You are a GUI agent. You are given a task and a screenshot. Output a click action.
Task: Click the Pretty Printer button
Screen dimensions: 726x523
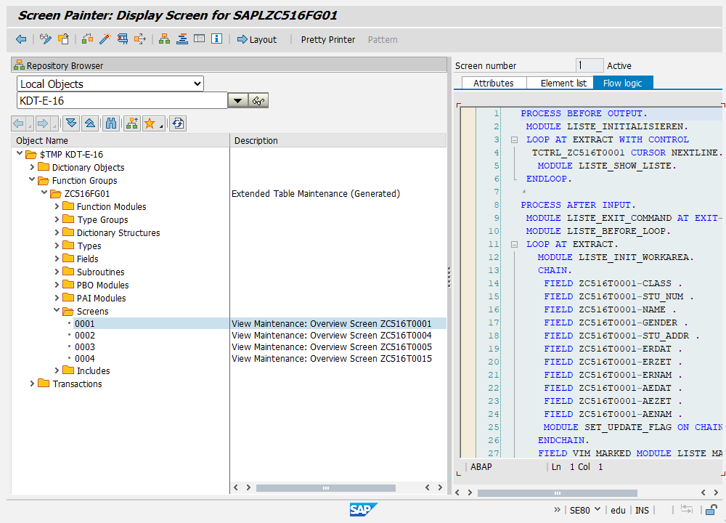pyautogui.click(x=328, y=40)
